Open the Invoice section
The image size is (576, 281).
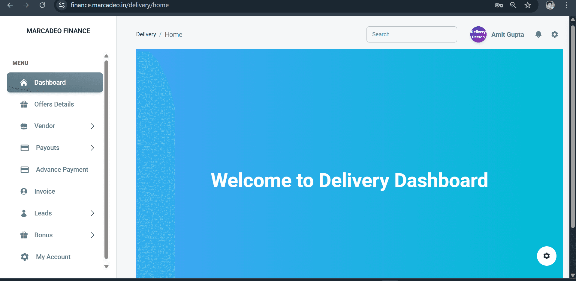pyautogui.click(x=45, y=192)
